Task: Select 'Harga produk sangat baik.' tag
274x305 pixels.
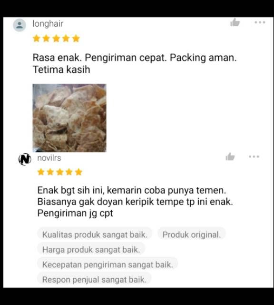Action: pos(91,250)
